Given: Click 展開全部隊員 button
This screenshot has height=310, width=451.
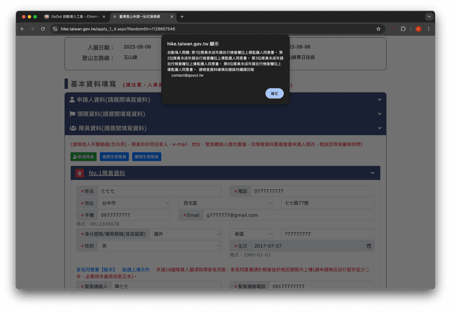Looking at the screenshot, I should point(114,157).
